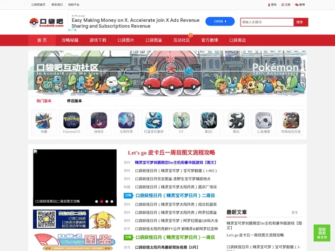Open the 口袋图片 nav menu
335x251 pixels.
click(x=126, y=40)
